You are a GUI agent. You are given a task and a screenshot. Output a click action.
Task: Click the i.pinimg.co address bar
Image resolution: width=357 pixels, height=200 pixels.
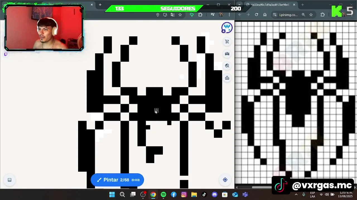point(289,15)
